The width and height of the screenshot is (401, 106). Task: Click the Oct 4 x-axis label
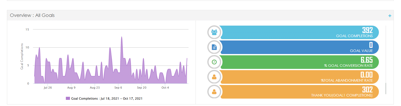point(165,88)
